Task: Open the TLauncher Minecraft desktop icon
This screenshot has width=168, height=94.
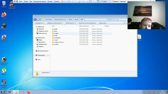Action: click(4, 27)
